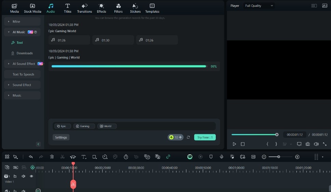Select the crop tool
The height and width of the screenshot is (192, 331).
coord(94,157)
